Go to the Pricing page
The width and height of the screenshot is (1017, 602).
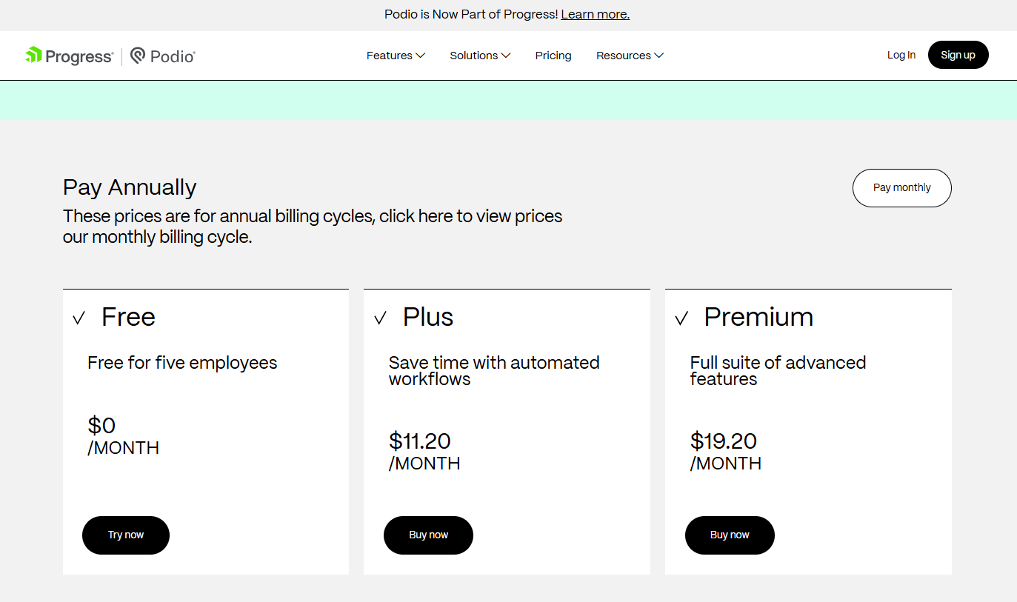coord(553,56)
